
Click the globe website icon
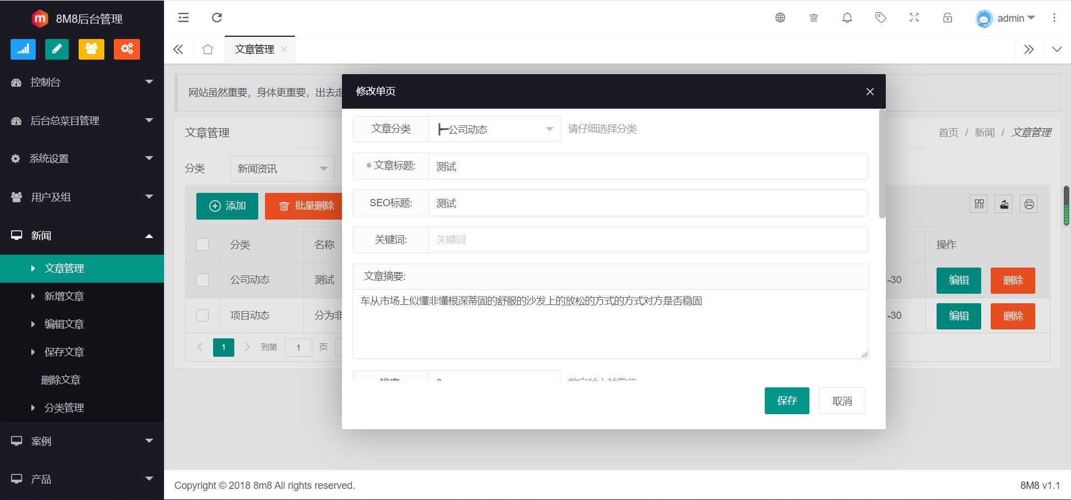[x=780, y=18]
